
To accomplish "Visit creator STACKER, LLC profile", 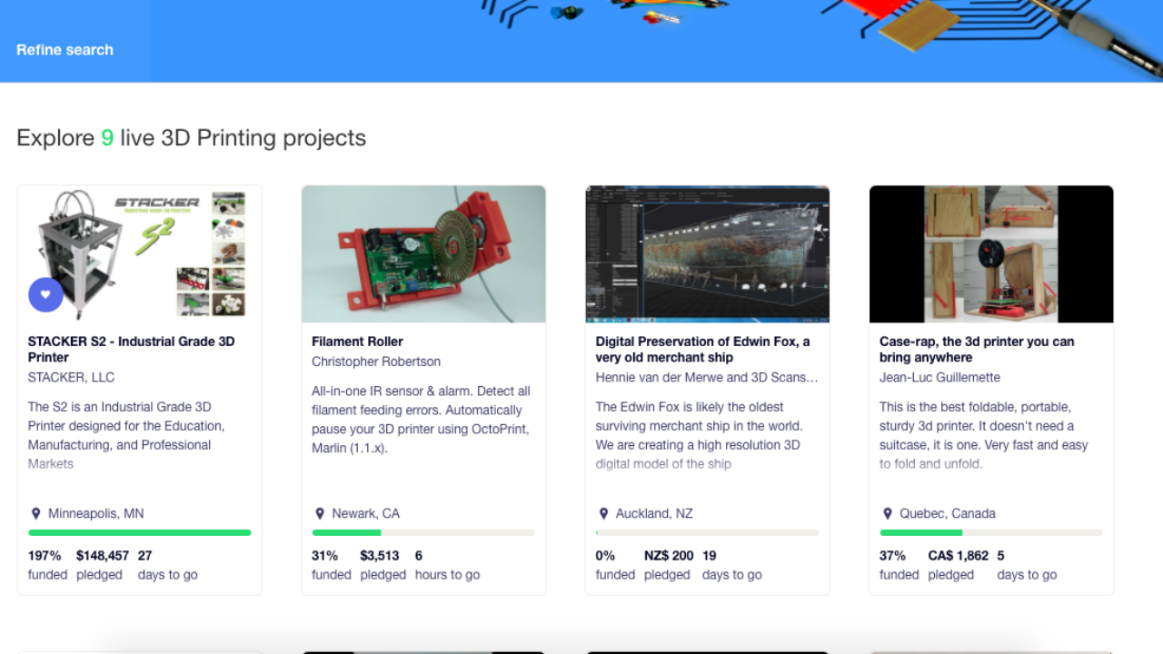I will point(71,377).
